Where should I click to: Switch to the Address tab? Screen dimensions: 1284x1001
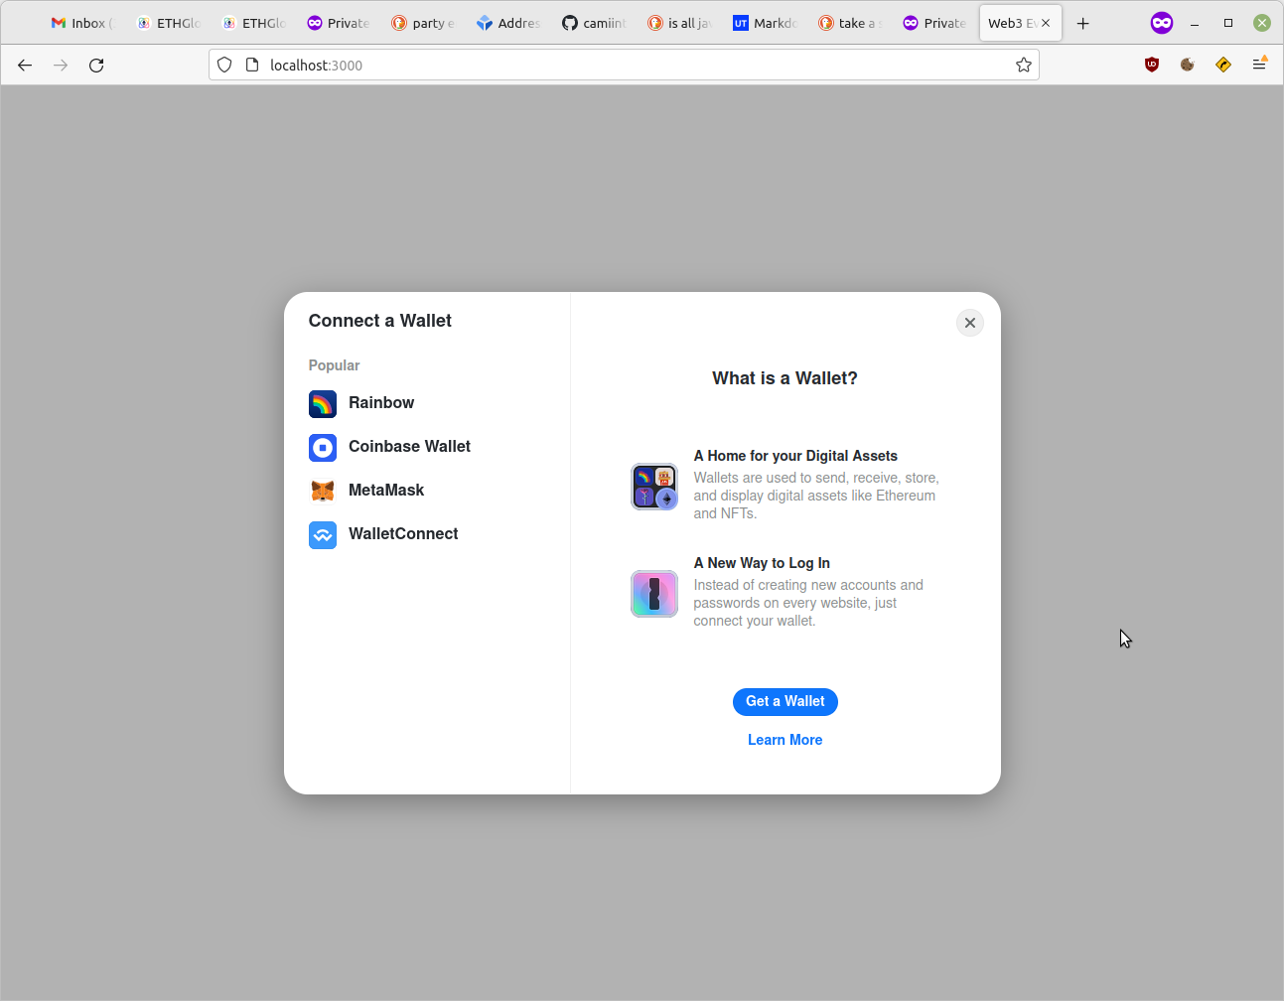(509, 23)
